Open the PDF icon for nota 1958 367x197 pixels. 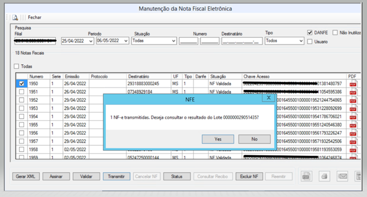(353, 149)
